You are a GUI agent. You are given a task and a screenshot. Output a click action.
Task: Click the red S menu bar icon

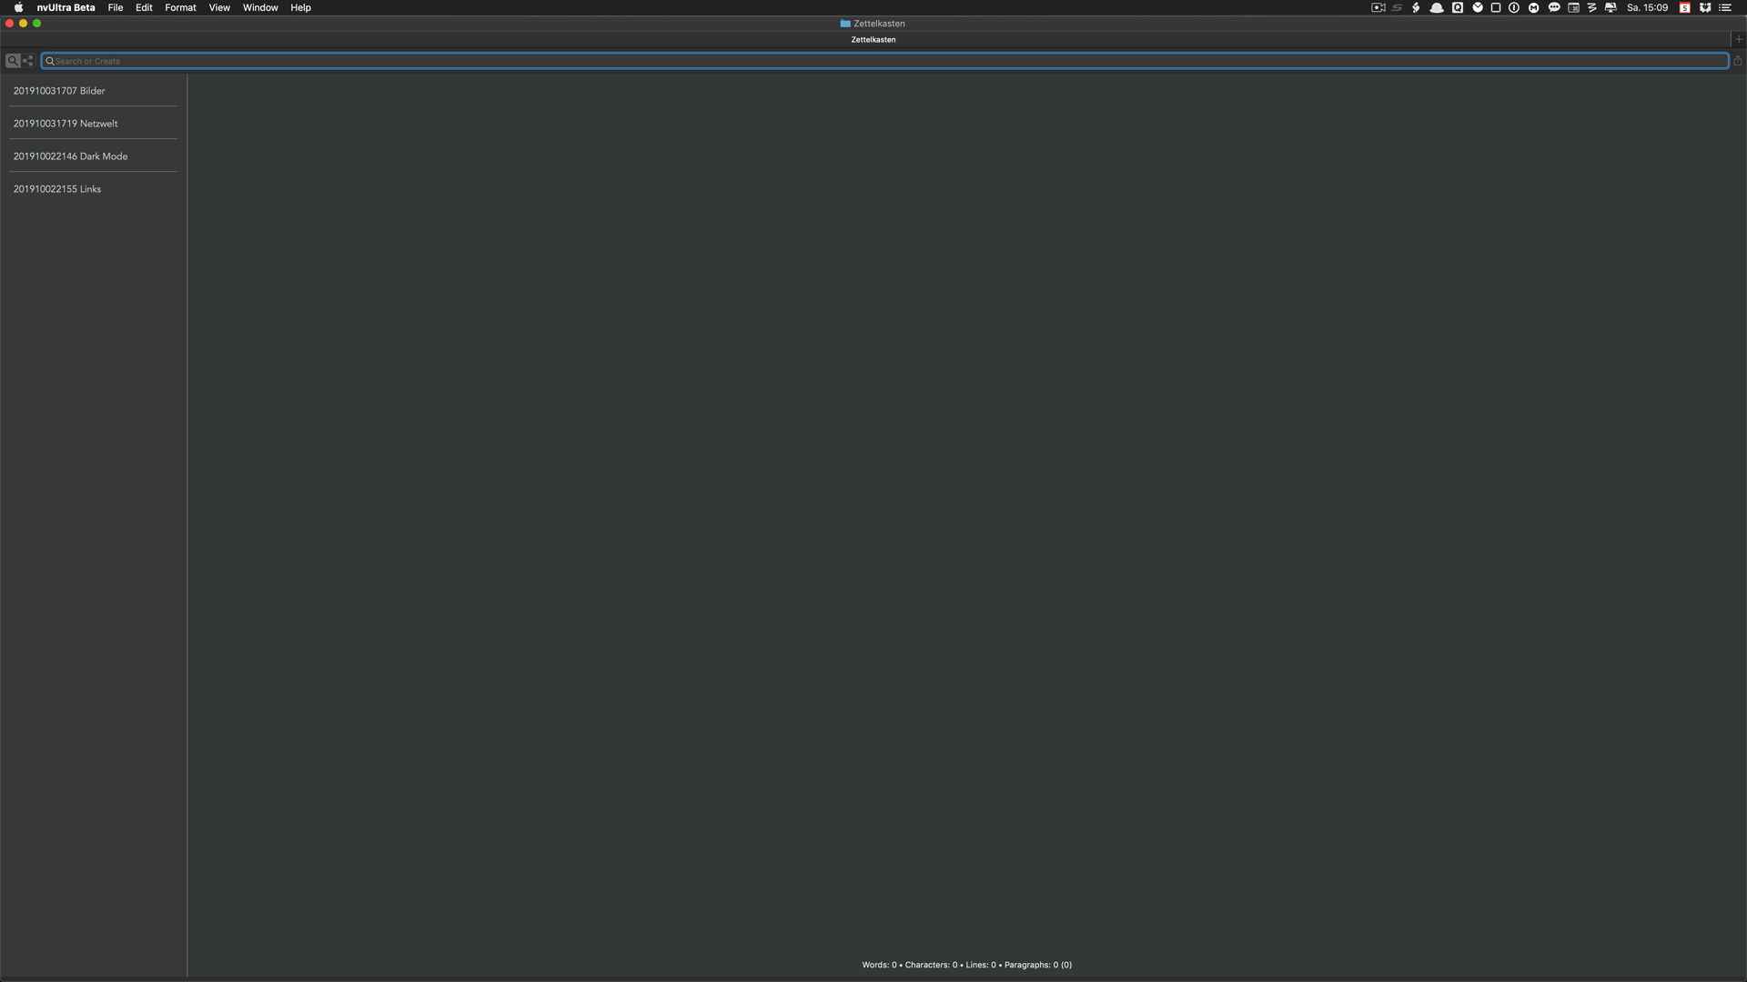coord(1685,7)
